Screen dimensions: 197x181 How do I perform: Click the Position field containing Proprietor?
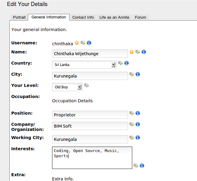click(x=90, y=115)
